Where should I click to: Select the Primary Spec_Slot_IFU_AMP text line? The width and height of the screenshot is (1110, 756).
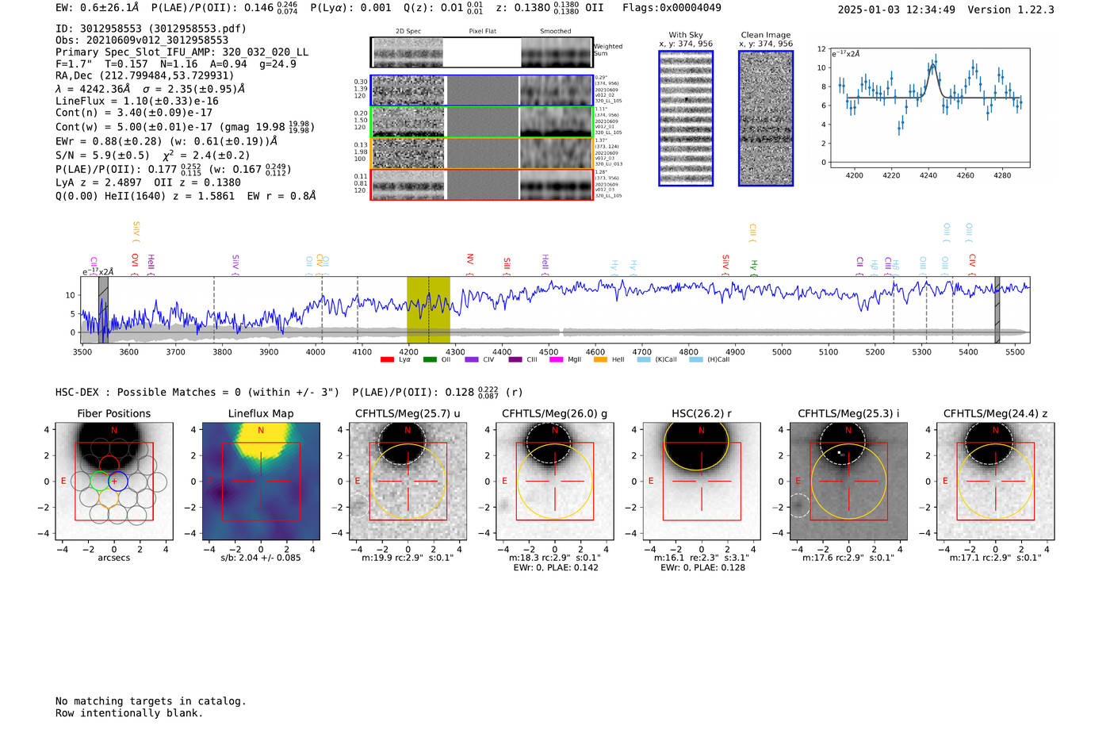click(x=182, y=52)
